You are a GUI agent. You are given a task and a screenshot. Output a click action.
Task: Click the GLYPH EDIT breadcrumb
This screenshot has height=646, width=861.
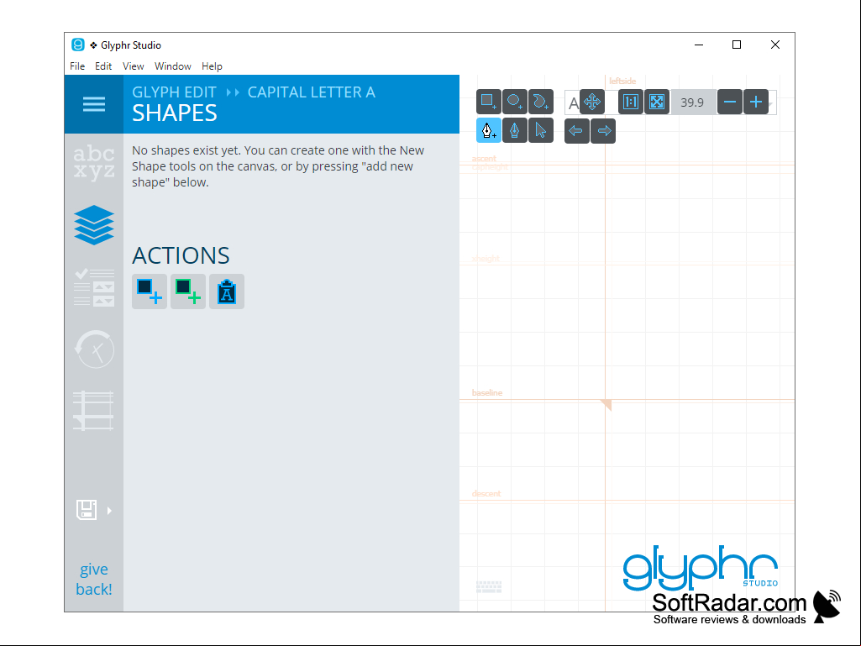(174, 92)
